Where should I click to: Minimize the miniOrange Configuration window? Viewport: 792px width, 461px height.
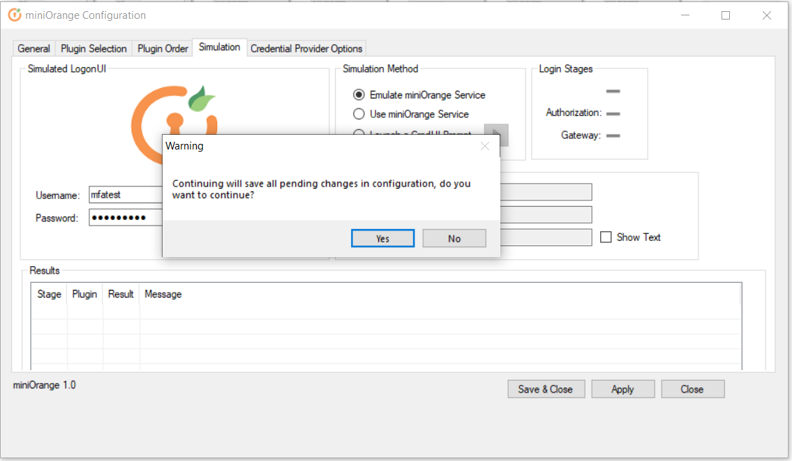click(x=685, y=15)
